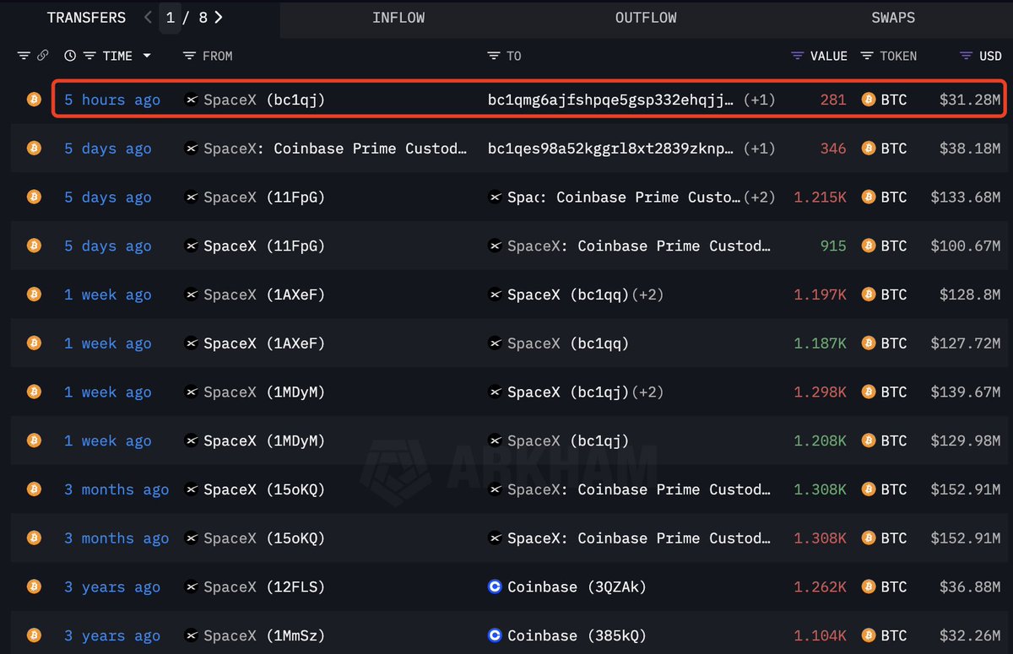Open the TIME sort dropdown arrow
The width and height of the screenshot is (1013, 654).
[x=146, y=56]
